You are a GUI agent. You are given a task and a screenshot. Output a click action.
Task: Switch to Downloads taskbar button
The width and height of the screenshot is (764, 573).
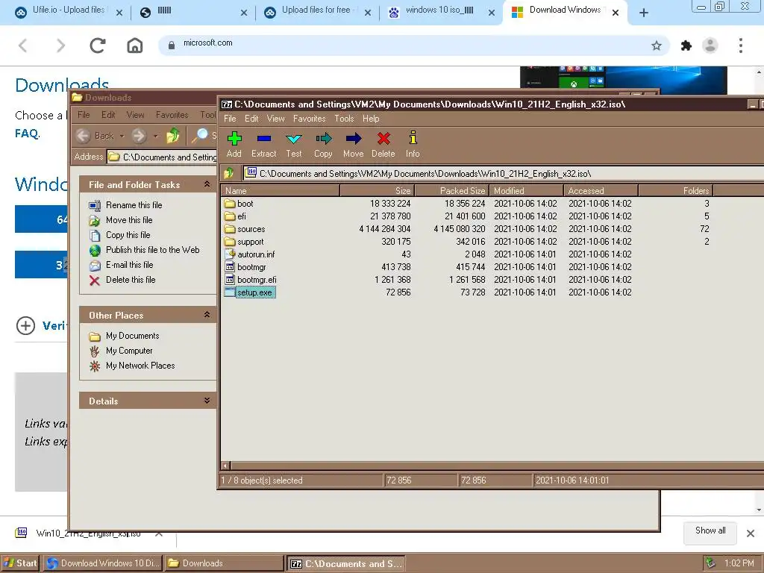(224, 563)
